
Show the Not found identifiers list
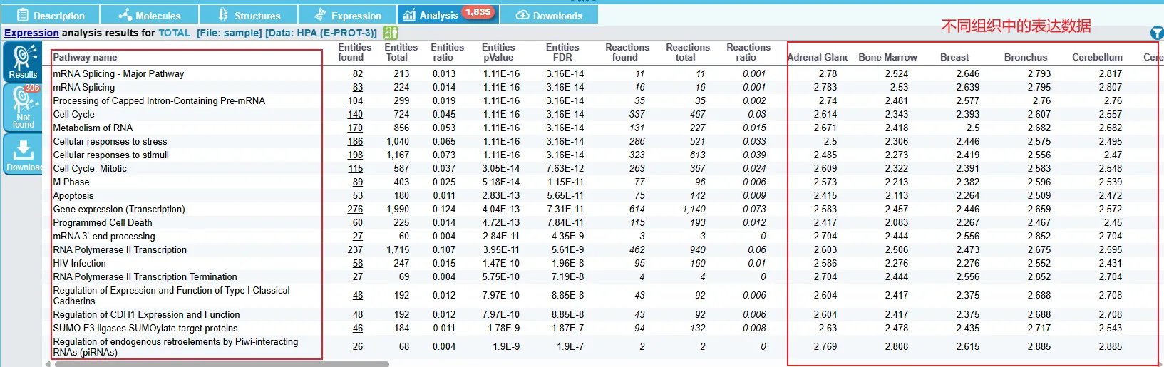click(23, 108)
